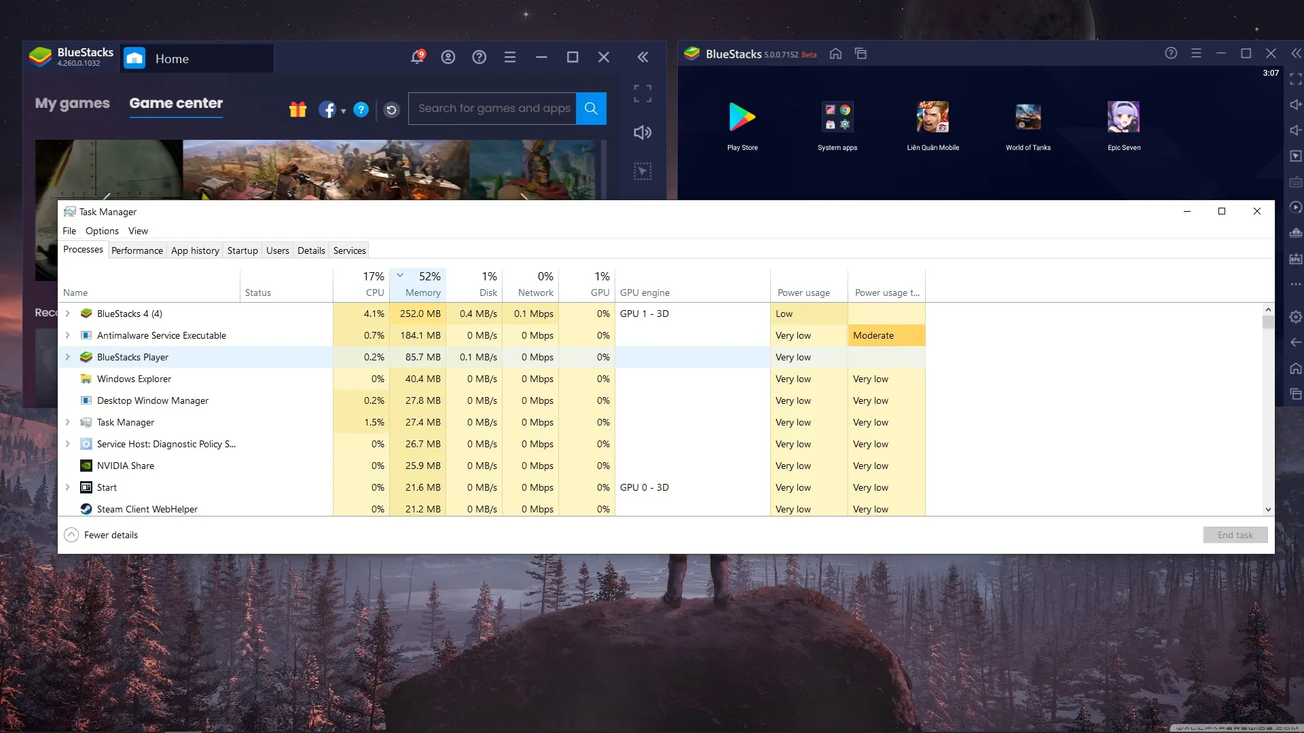Collapse view with Fewer details
The image size is (1304, 733).
pos(101,535)
